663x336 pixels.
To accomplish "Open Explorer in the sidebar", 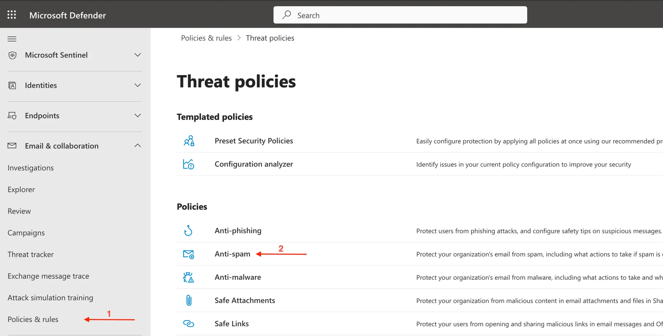I will click(21, 189).
